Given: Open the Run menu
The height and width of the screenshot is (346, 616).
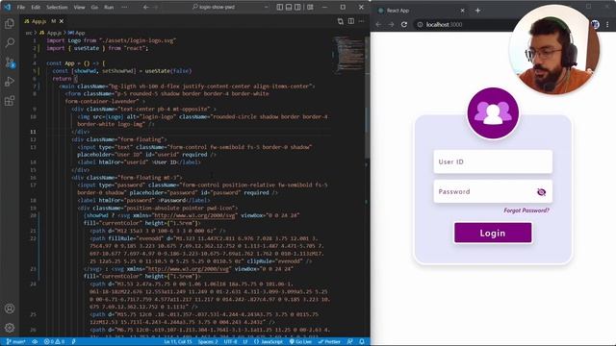Looking at the screenshot, I should point(109,7).
